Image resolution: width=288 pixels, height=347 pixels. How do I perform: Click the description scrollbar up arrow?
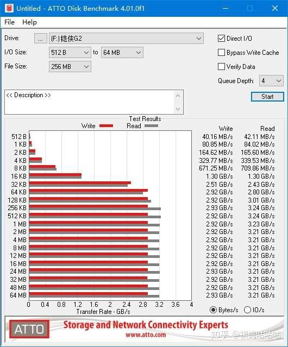coord(178,96)
